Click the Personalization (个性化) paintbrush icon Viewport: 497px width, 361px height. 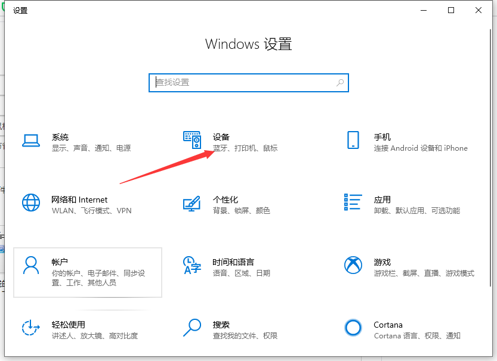[192, 203]
